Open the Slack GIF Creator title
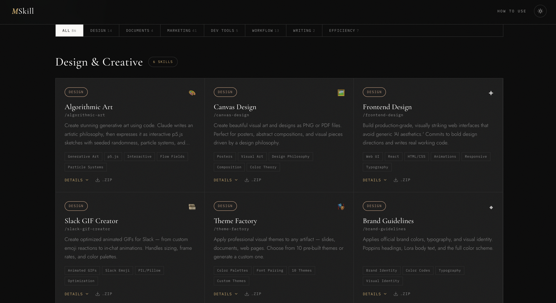 [91, 221]
